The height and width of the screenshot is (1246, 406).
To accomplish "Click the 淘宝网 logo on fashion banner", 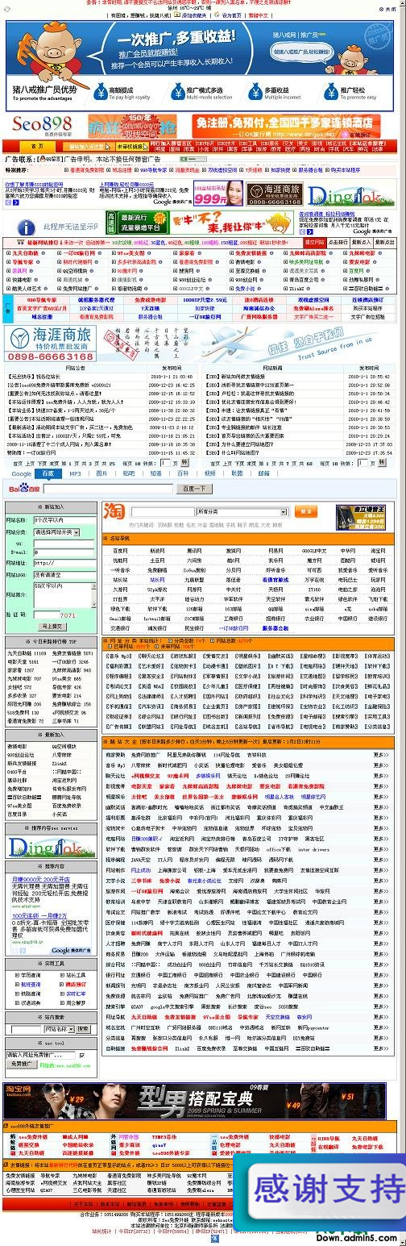I will [x=20, y=1090].
